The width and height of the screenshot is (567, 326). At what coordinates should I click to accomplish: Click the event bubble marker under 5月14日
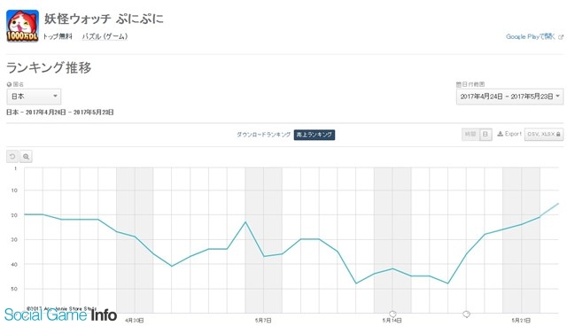point(392,314)
